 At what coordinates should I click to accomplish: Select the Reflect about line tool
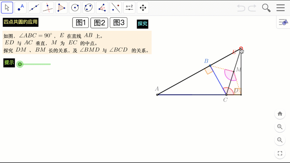(116, 8)
